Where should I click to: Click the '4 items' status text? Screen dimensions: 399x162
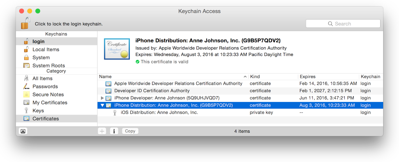242,131
